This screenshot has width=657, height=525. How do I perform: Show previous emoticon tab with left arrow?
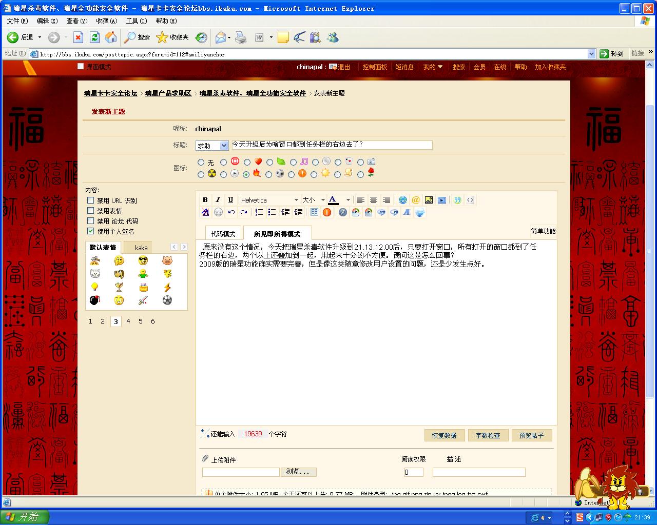point(174,247)
